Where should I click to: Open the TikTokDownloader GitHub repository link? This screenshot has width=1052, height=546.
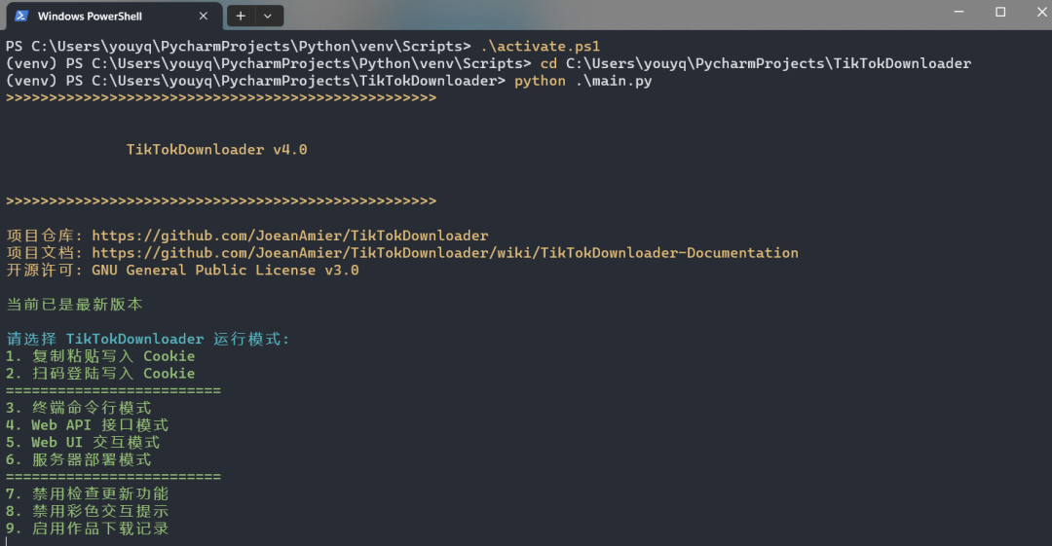coord(289,236)
